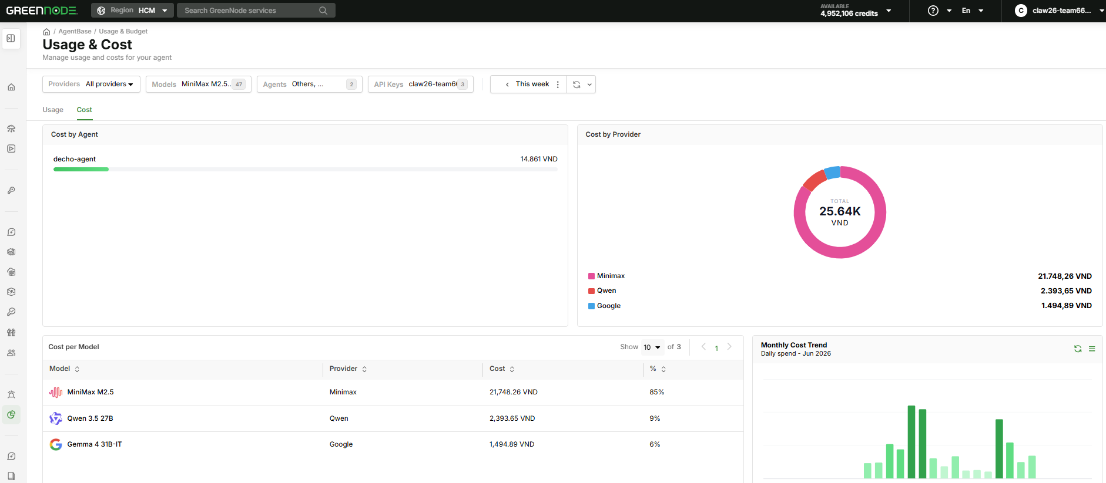The width and height of the screenshot is (1106, 483).
Task: Open the Models MiniMax M2.5 filter
Action: (x=199, y=85)
